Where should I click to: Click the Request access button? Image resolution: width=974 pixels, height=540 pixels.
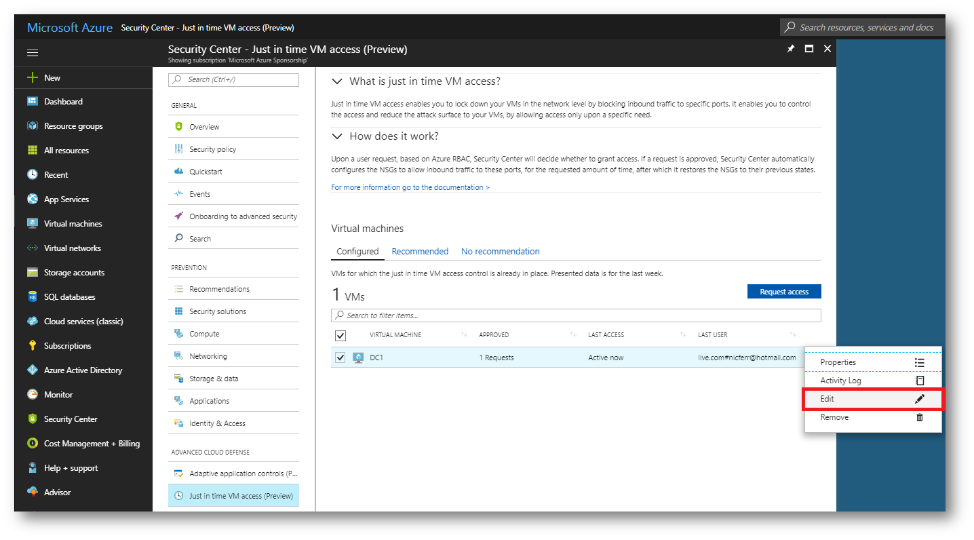click(784, 292)
